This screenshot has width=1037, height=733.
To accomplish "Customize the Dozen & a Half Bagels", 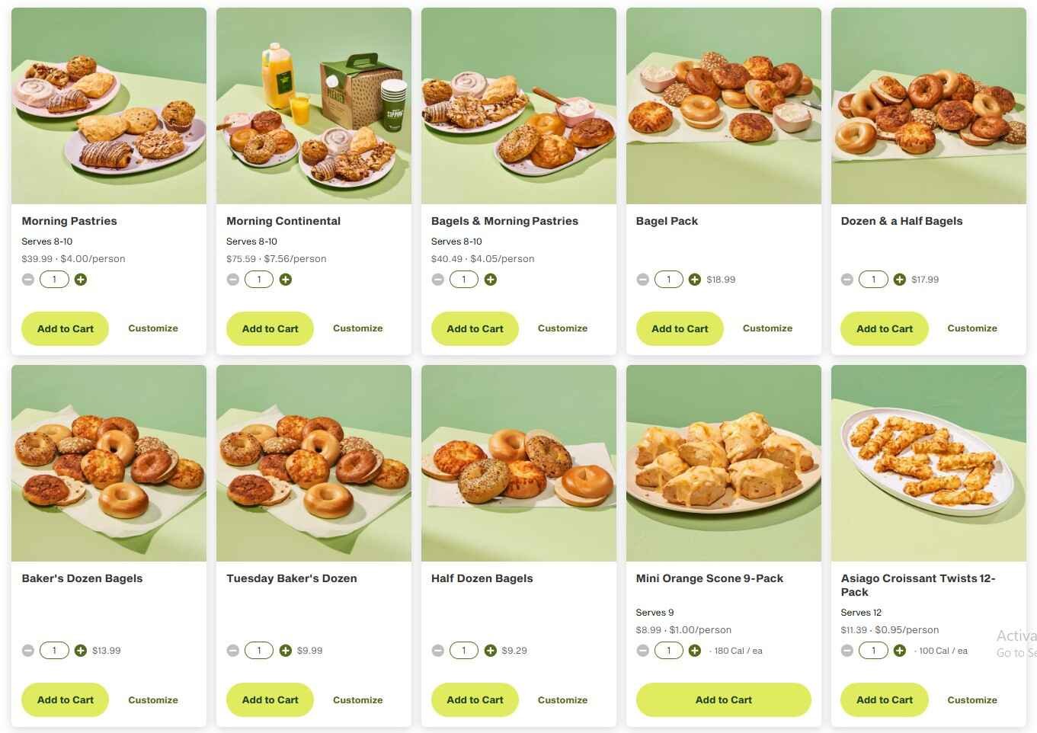I will (972, 328).
